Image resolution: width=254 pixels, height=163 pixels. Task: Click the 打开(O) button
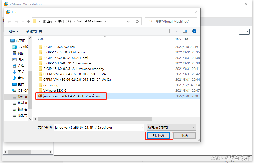tap(159, 135)
